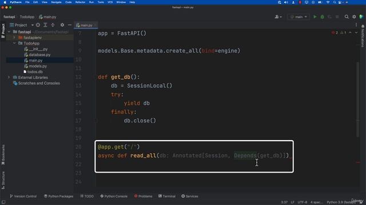Click editor vertical scrollbar thumb
The height and width of the screenshot is (205, 366).
click(357, 100)
